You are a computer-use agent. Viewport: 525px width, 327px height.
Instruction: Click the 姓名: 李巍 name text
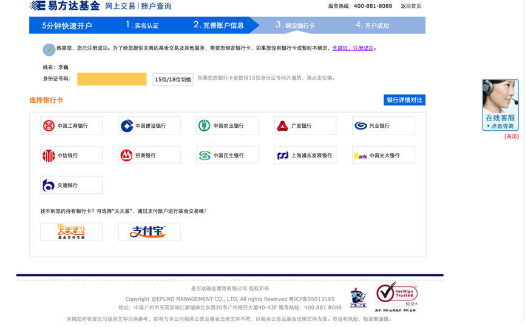(55, 67)
